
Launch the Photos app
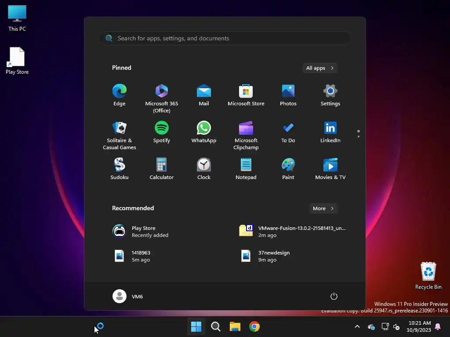(x=288, y=95)
